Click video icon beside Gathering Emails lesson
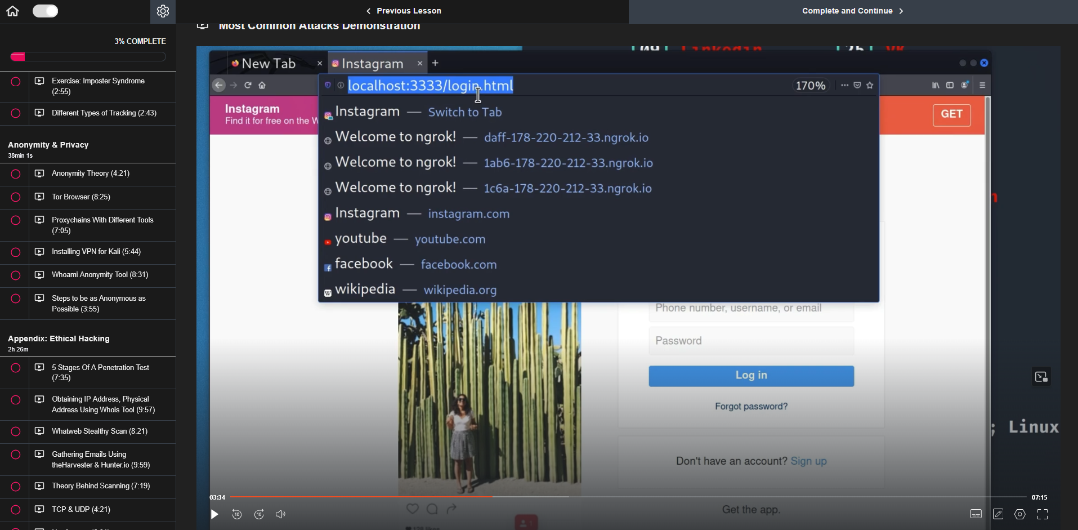The image size is (1078, 530). point(39,454)
